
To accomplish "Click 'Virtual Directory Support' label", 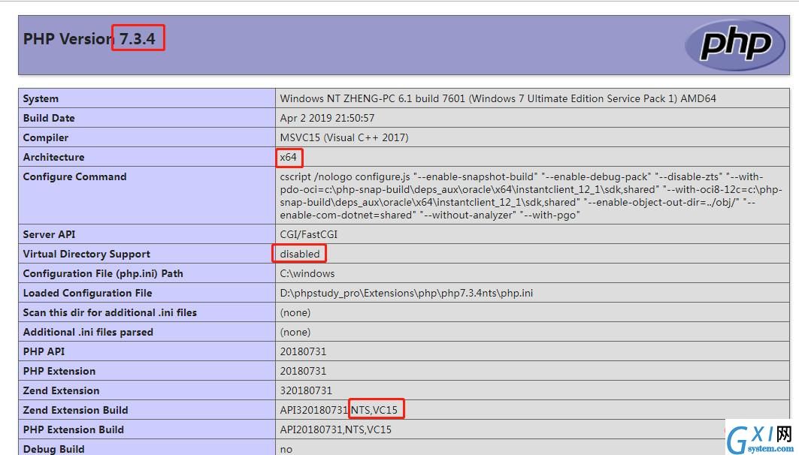I will [86, 254].
